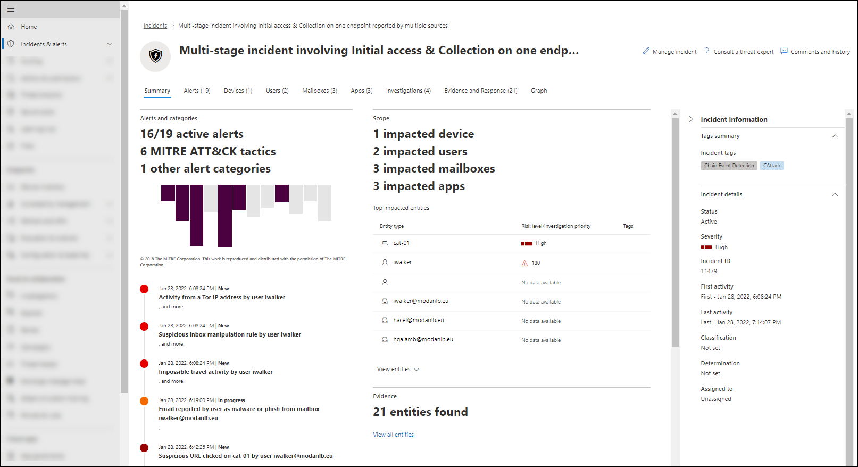
Task: Click the mailbox icon beside hacel@modanlb.eu
Action: (385, 321)
